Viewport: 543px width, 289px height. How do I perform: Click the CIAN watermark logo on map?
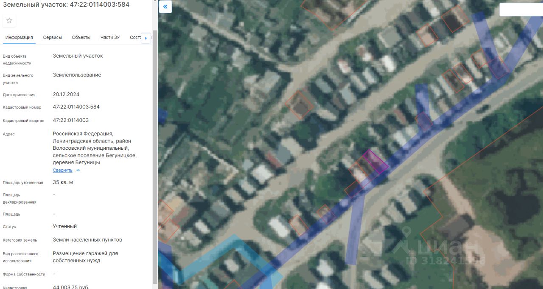pyautogui.click(x=438, y=247)
